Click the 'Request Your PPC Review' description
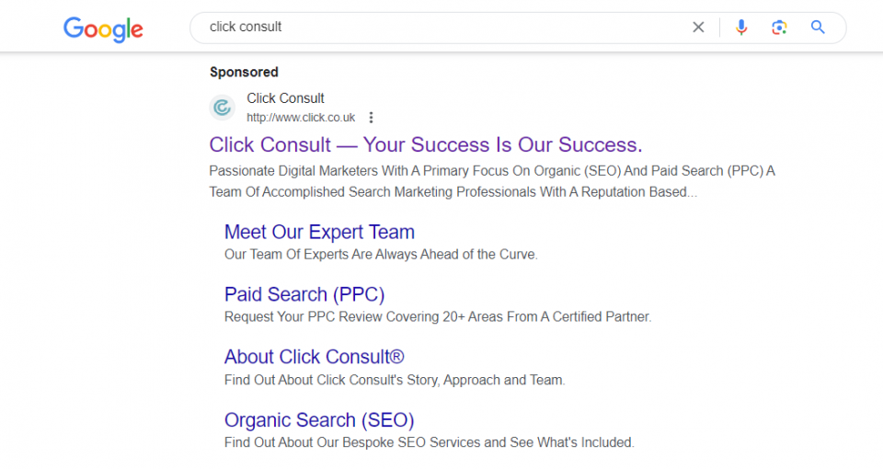 [x=438, y=317]
